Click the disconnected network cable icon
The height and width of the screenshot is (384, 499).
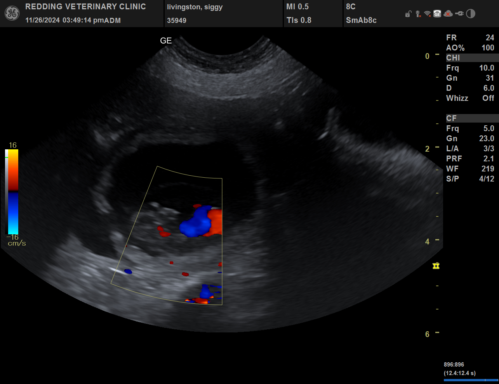418,14
